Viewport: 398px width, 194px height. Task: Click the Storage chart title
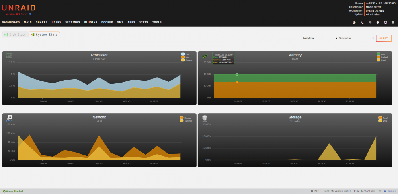coord(295,117)
